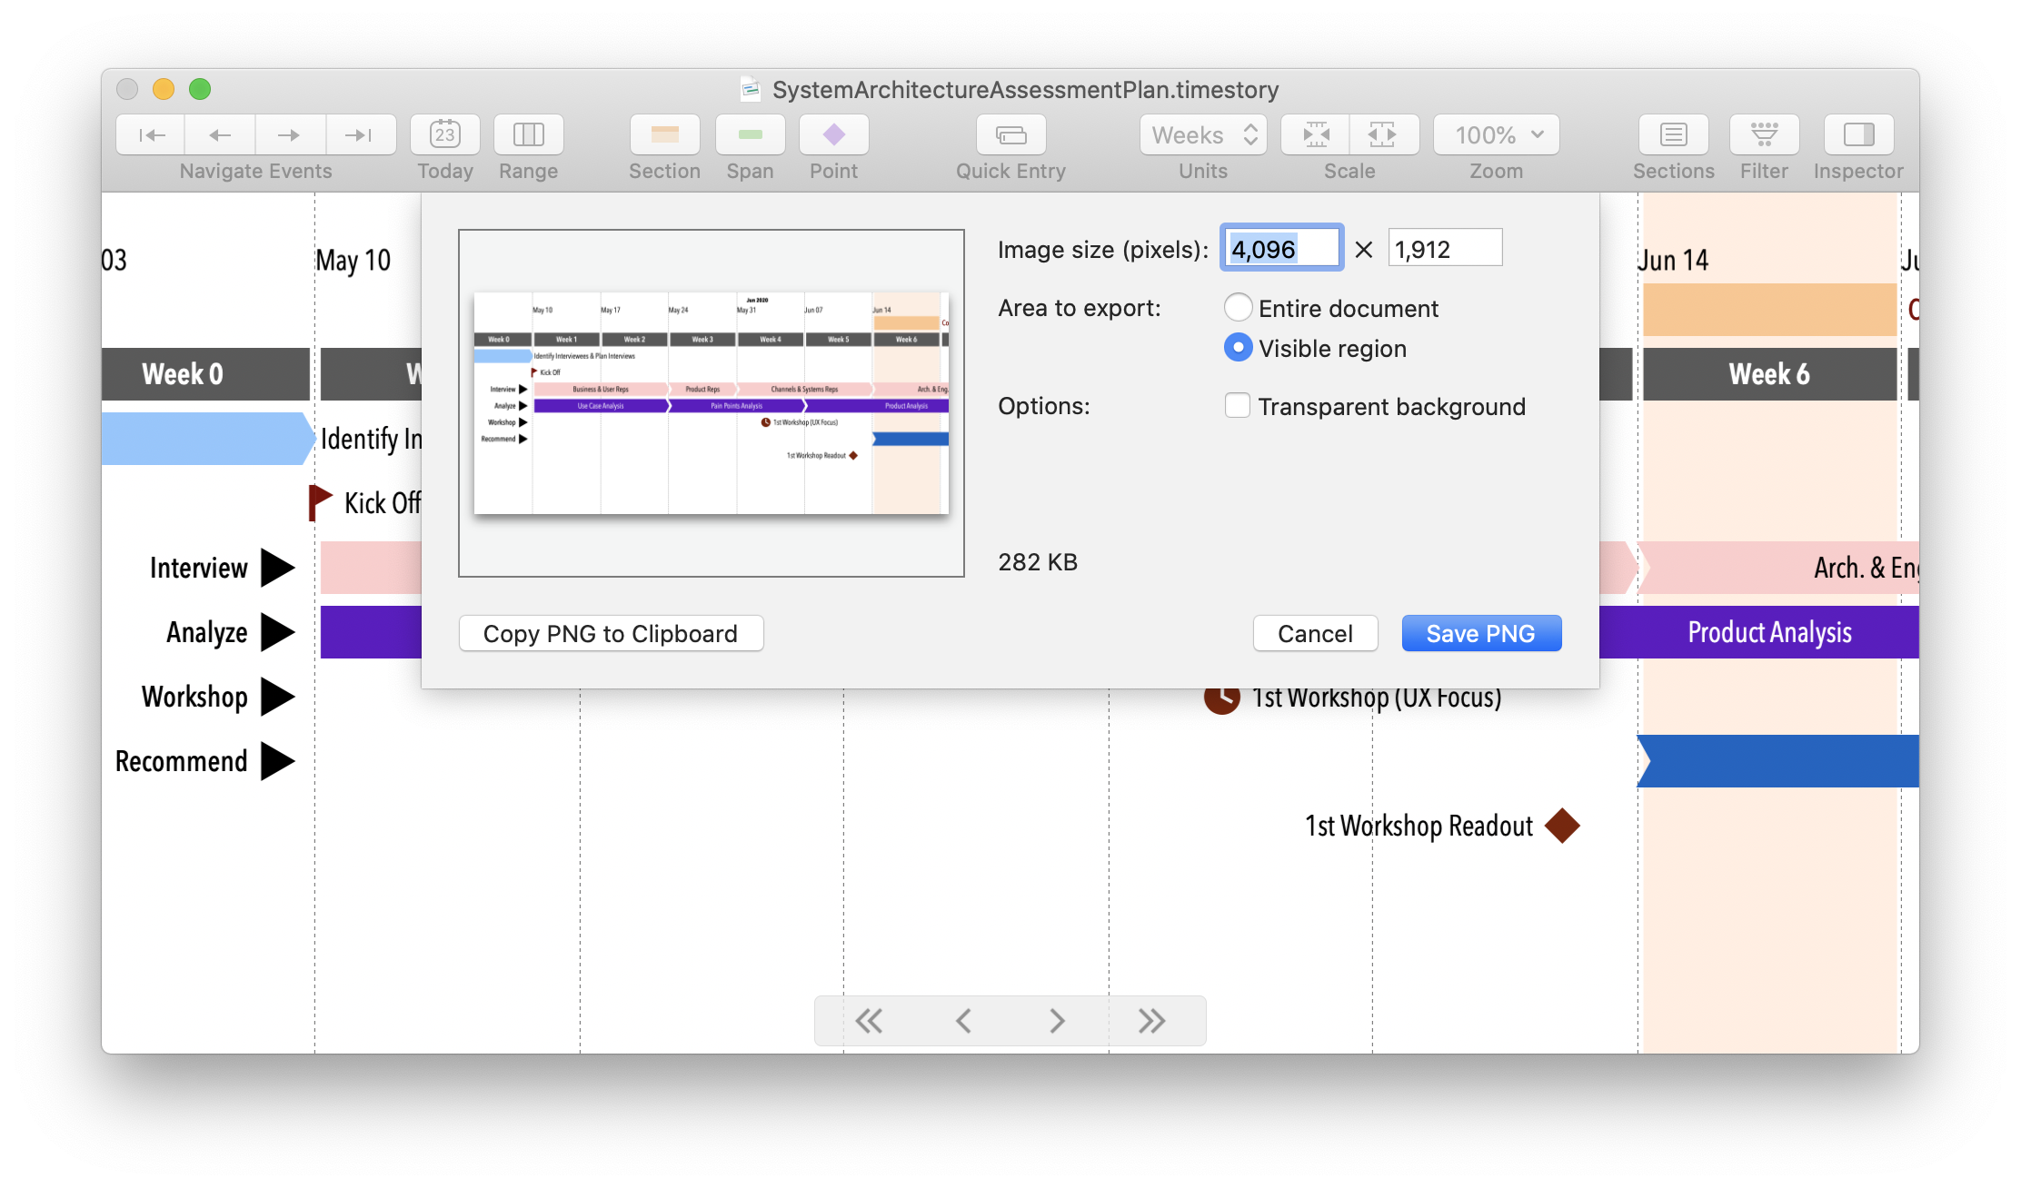
Task: Insert a new Section
Action: click(x=664, y=134)
